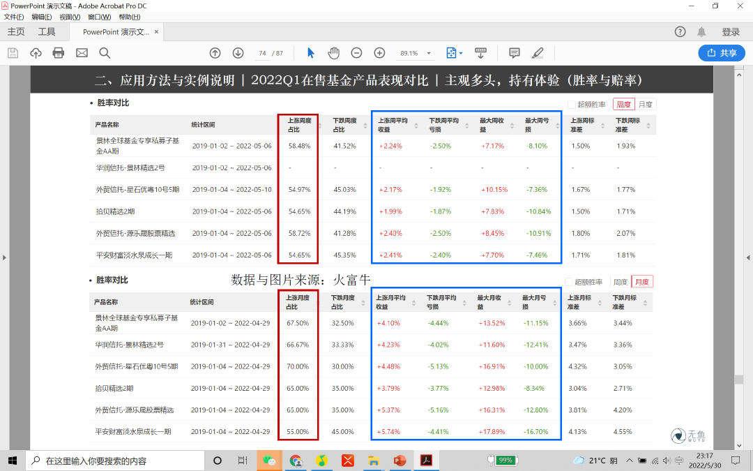The height and width of the screenshot is (471, 753).
Task: Open WeChat from taskbar
Action: pos(269,461)
